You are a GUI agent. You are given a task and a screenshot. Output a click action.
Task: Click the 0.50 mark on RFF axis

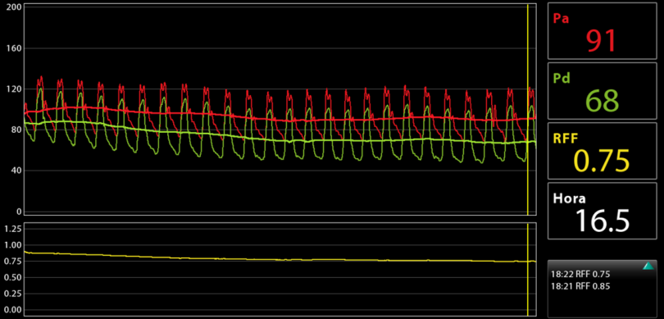[x=11, y=277]
